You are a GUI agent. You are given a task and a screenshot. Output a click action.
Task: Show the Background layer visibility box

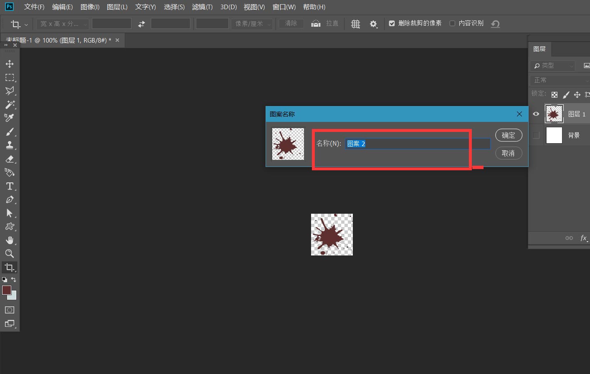536,135
